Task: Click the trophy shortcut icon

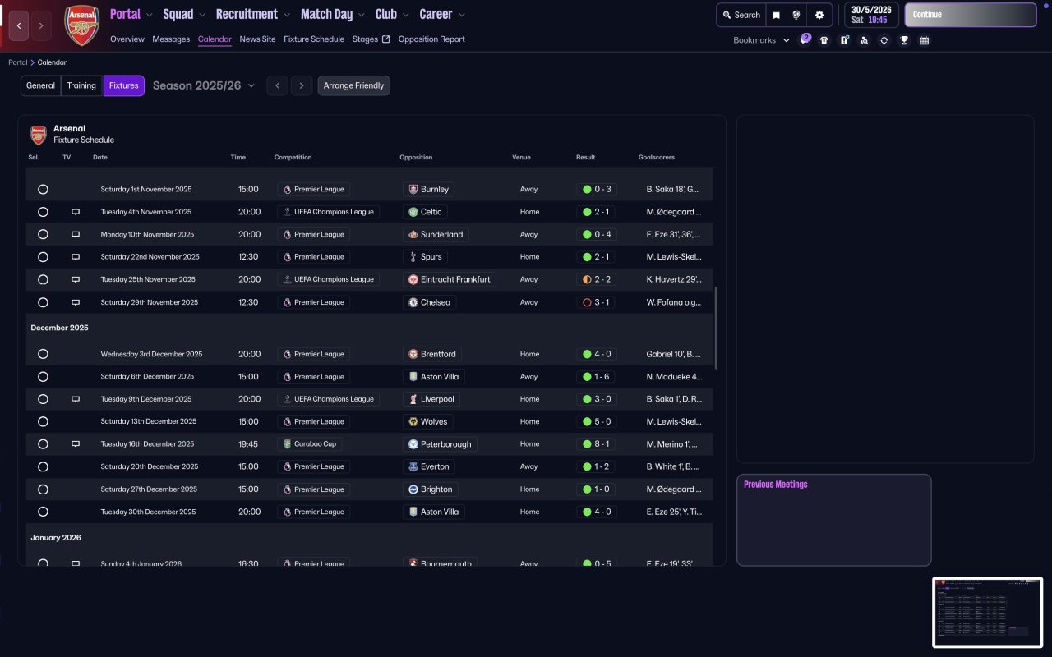Action: [904, 40]
